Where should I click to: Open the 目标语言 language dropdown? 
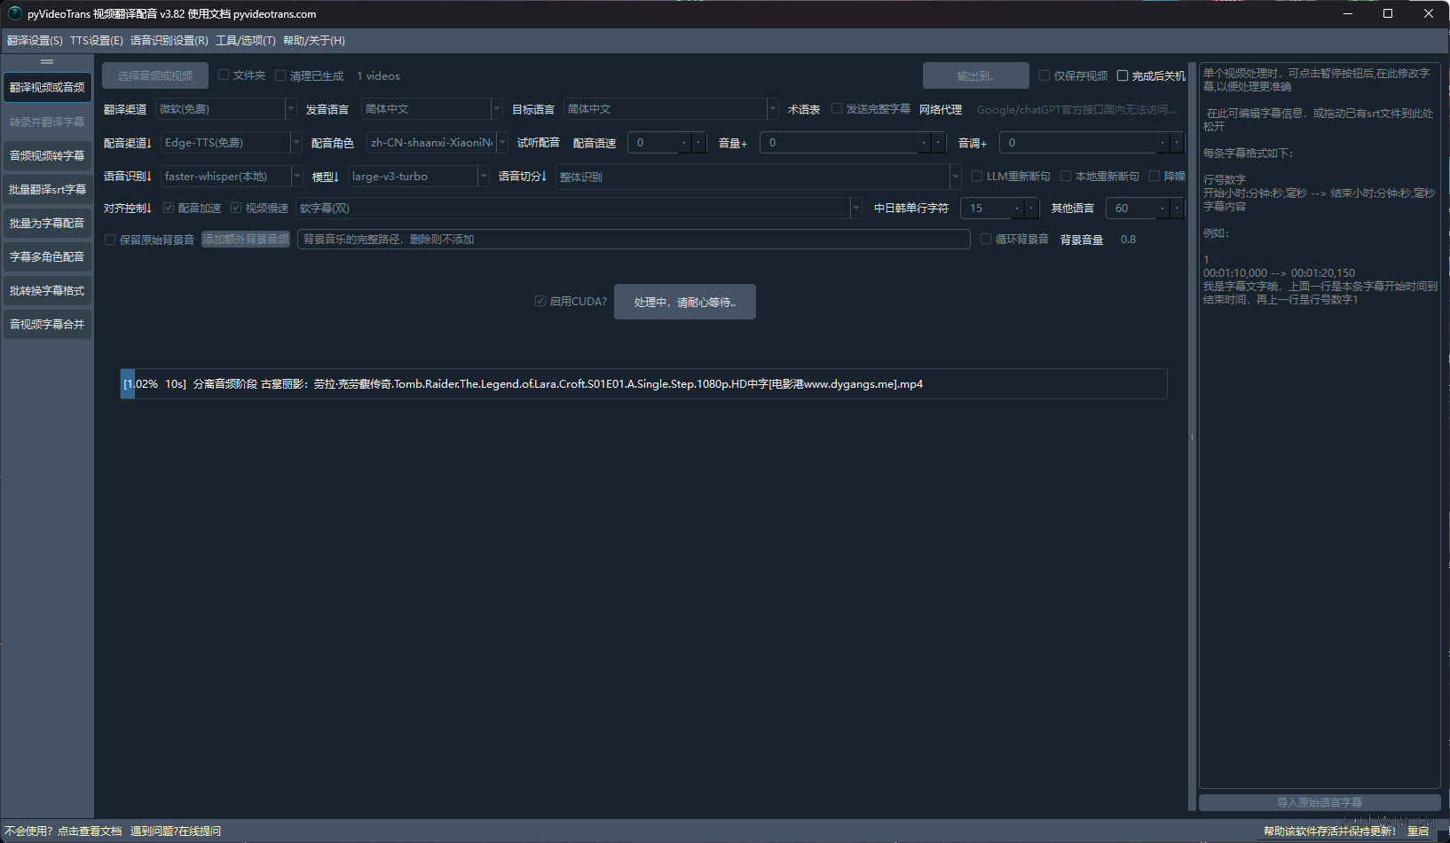click(x=671, y=108)
